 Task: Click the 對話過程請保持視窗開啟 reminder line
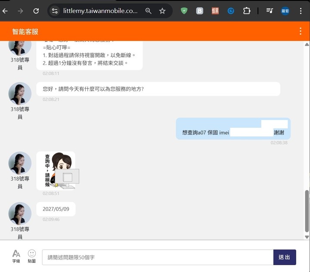(89, 55)
